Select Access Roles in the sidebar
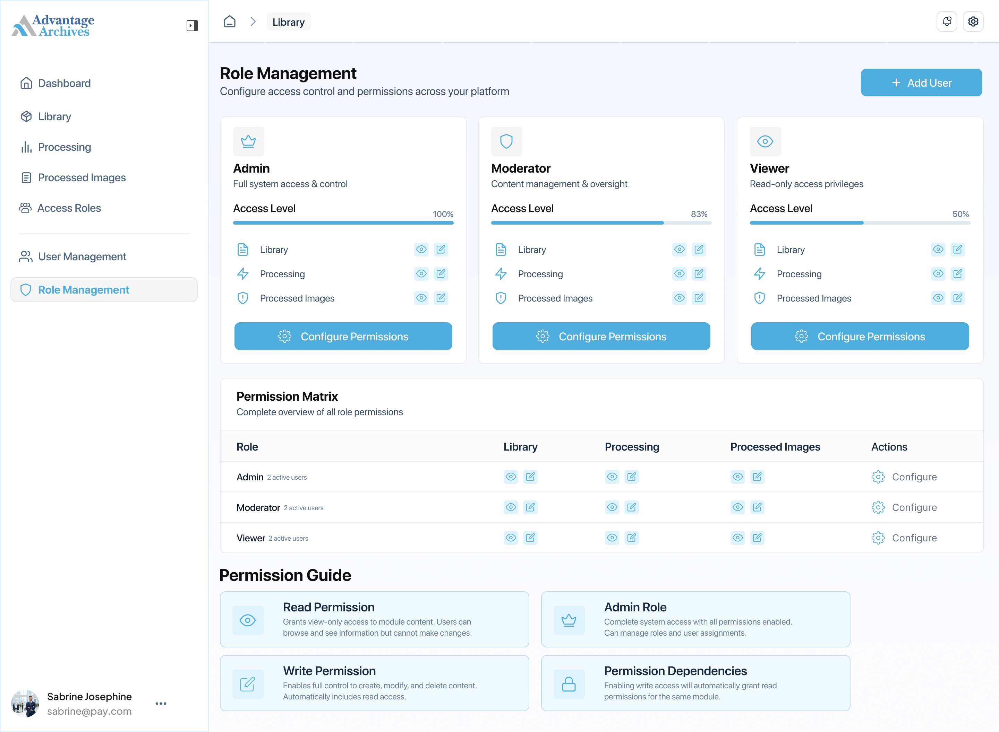 60,208
